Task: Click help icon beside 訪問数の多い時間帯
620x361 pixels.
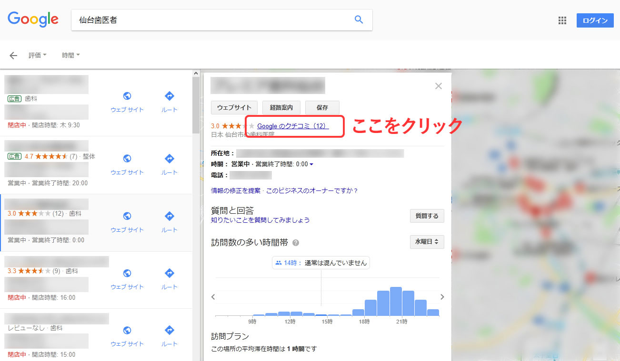Action: point(296,243)
